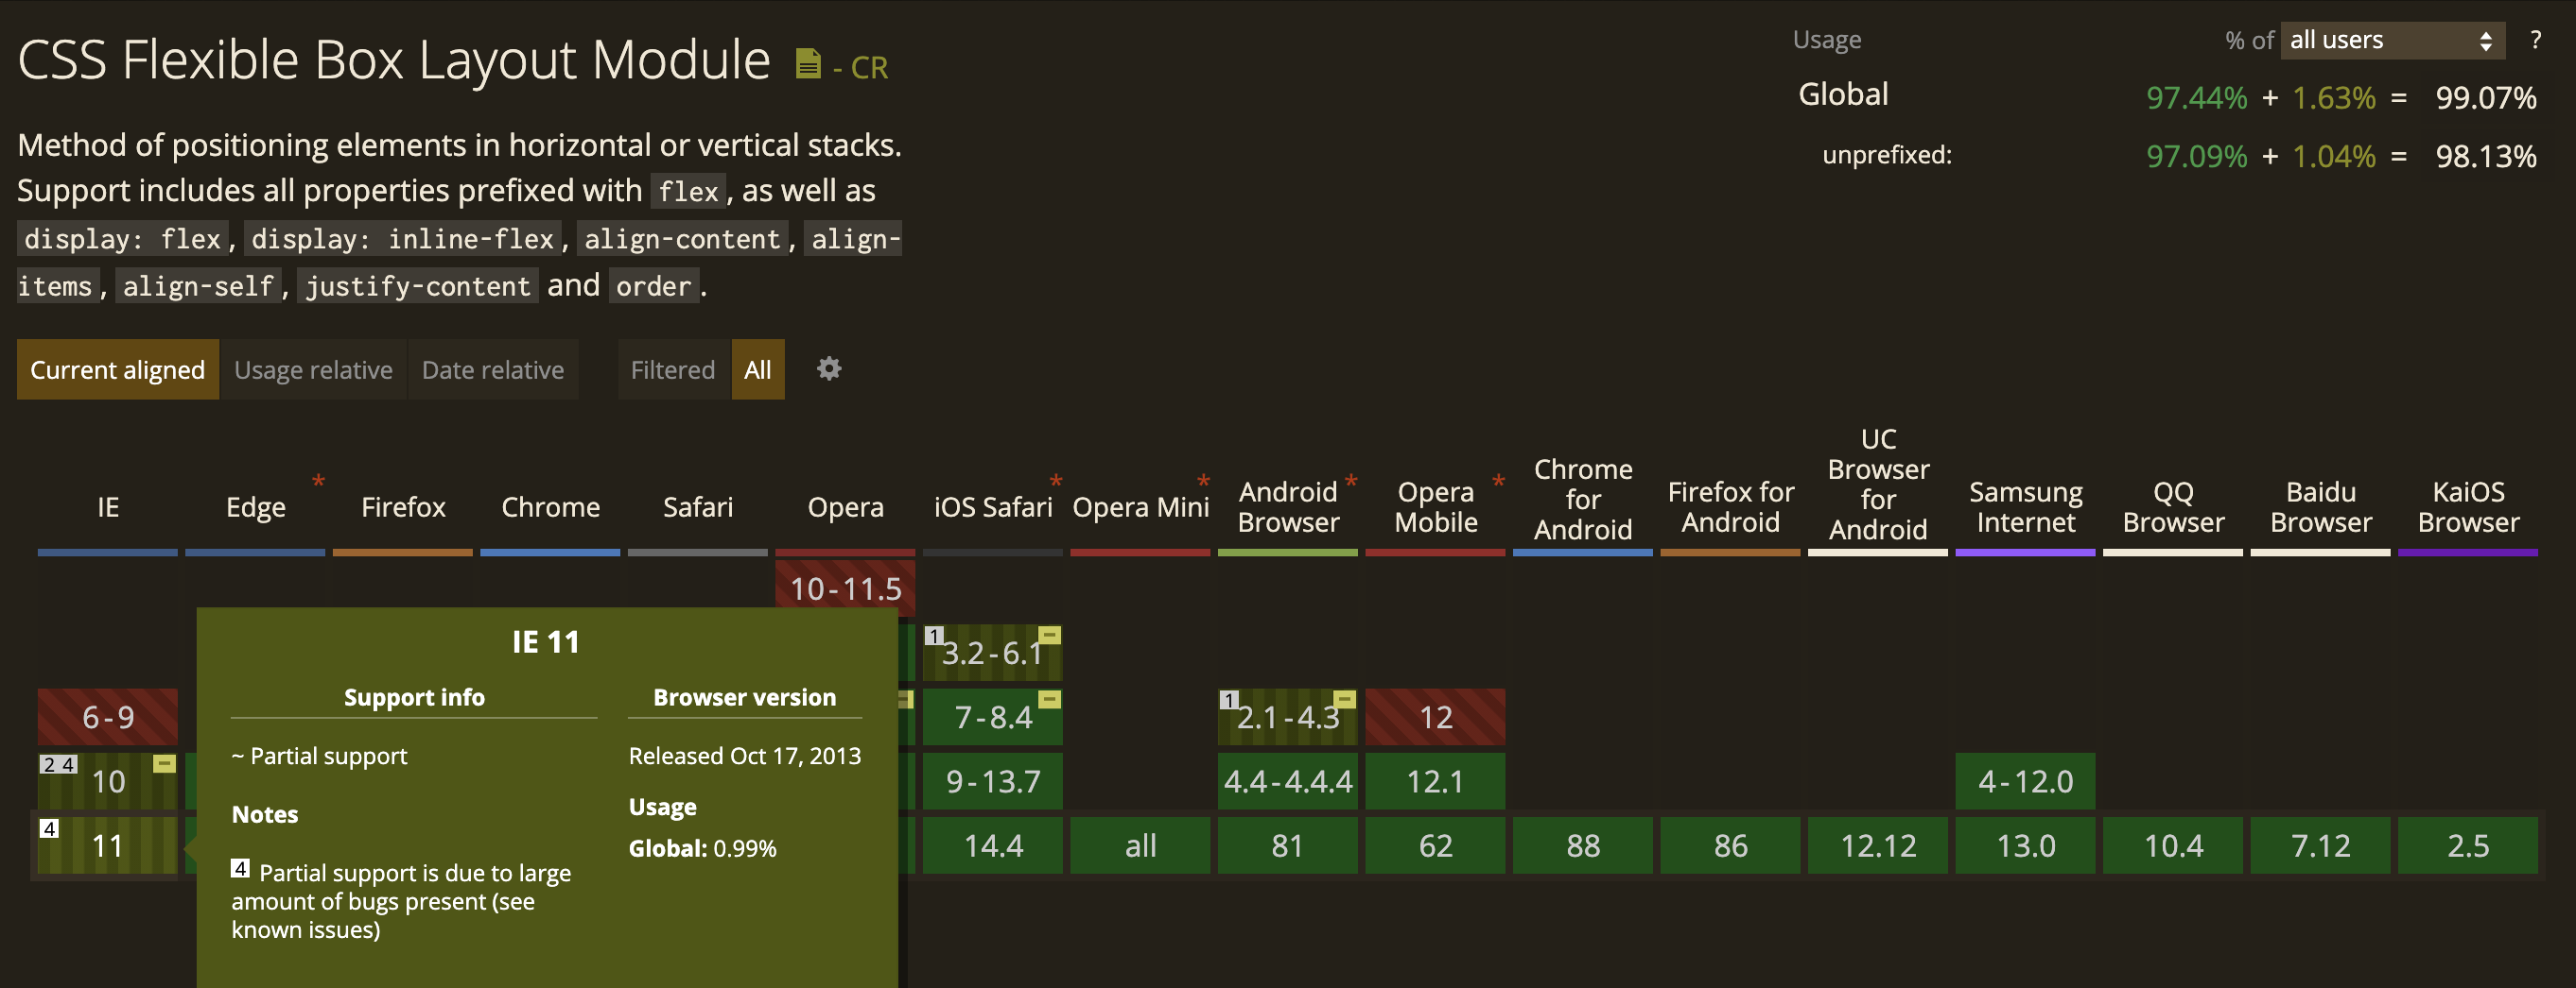Image resolution: width=2576 pixels, height=988 pixels.
Task: Click the 'CSS Flexible Box Layout Module' title
Action: point(394,61)
